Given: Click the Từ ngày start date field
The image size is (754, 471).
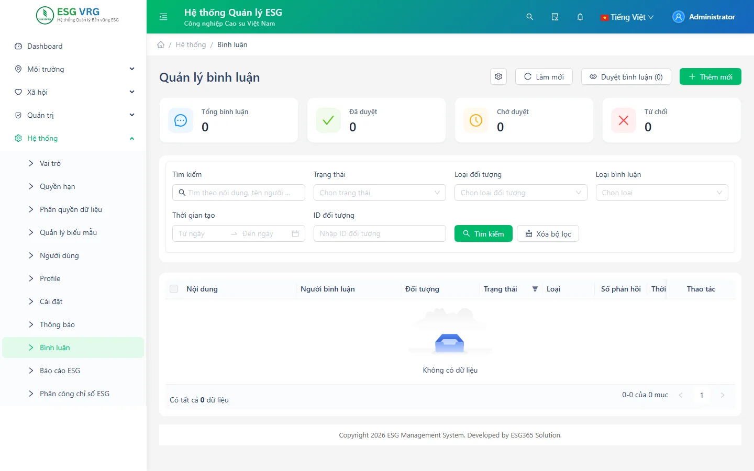Looking at the screenshot, I should click(202, 233).
